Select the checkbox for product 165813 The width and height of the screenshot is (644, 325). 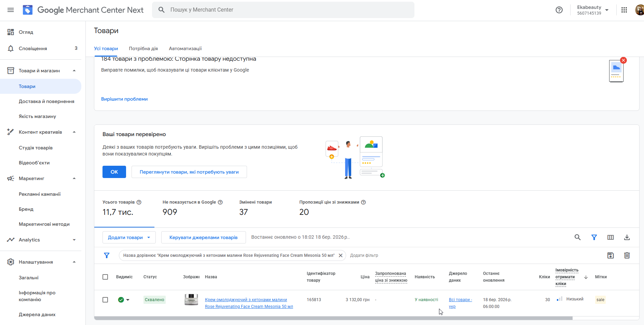(105, 300)
